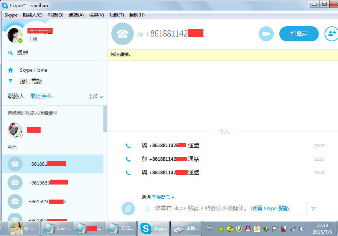Click the Skype taskbar button
This screenshot has width=338, height=236.
154,228
